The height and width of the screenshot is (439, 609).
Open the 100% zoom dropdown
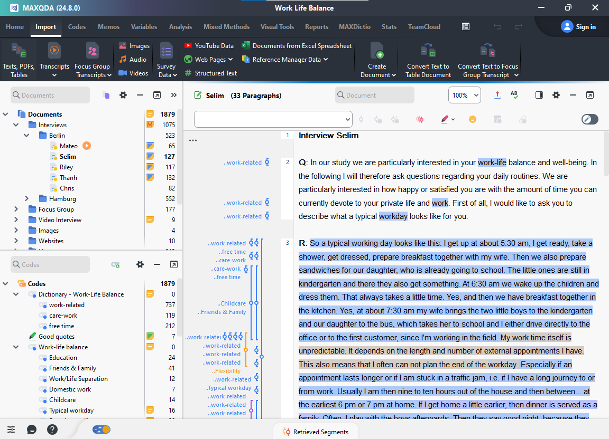[x=465, y=95]
